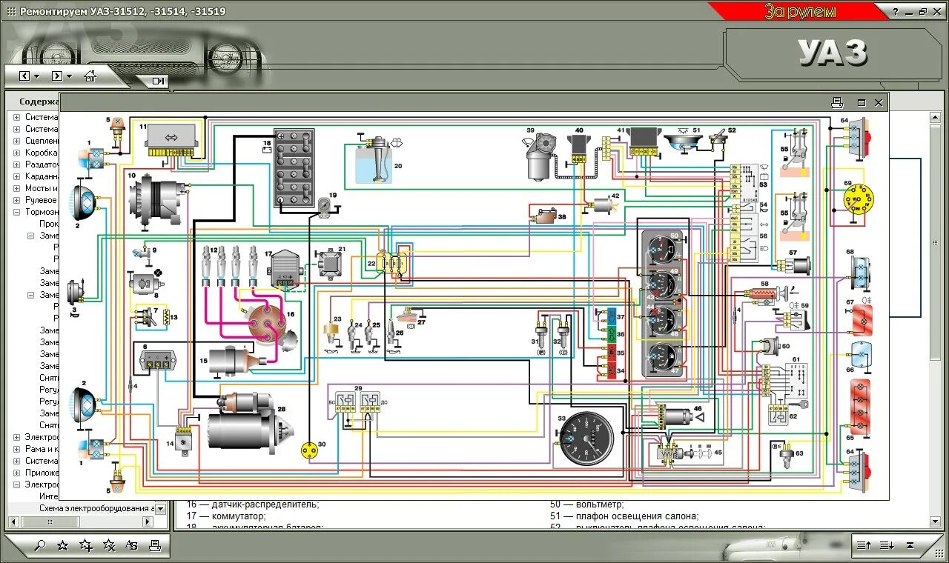Select Тормозн in the contents tree
Image resolution: width=949 pixels, height=563 pixels.
tap(42, 212)
